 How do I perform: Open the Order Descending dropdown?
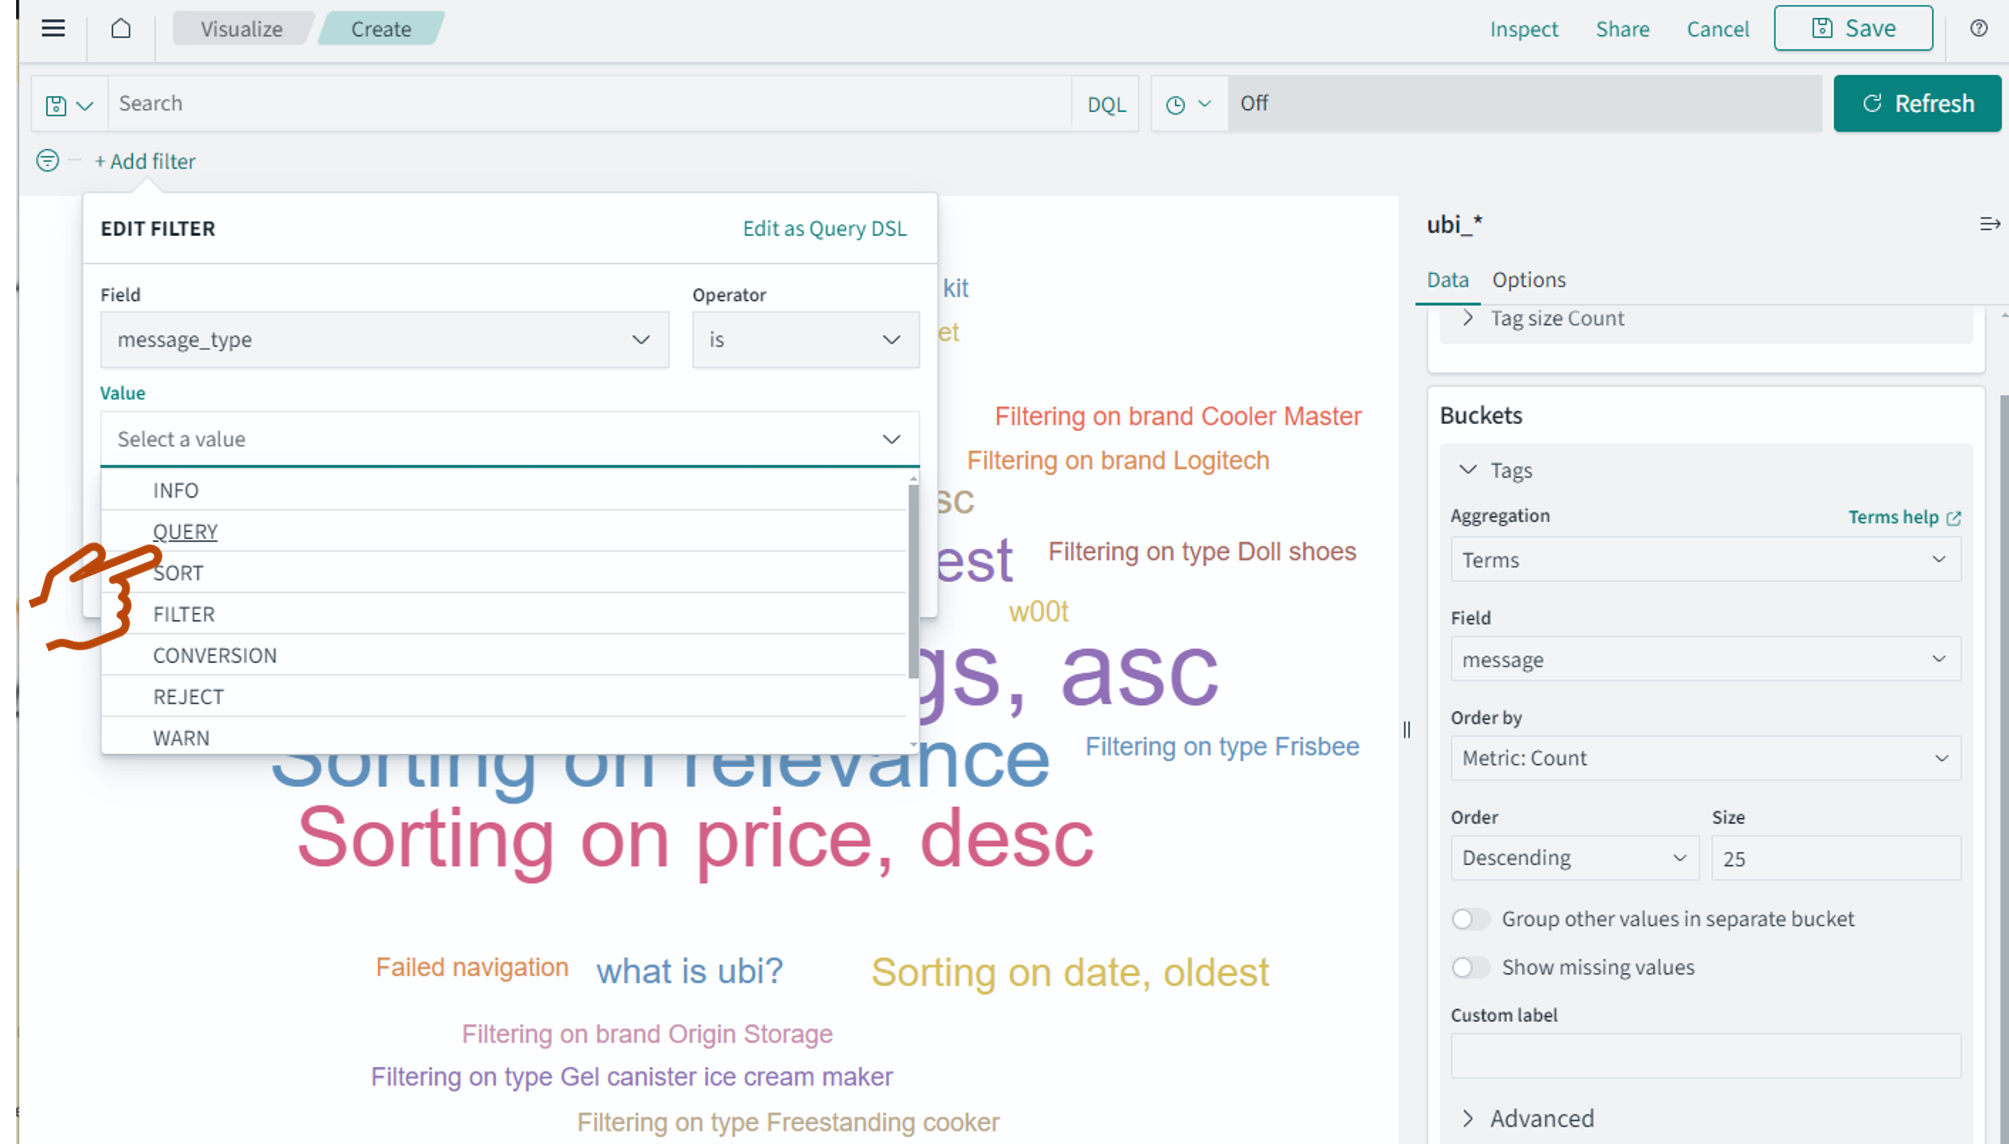[x=1573, y=857]
